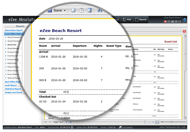Screen dimensions: 190x132
Task: Click the vertical bars icon in header
Action: (169, 21)
